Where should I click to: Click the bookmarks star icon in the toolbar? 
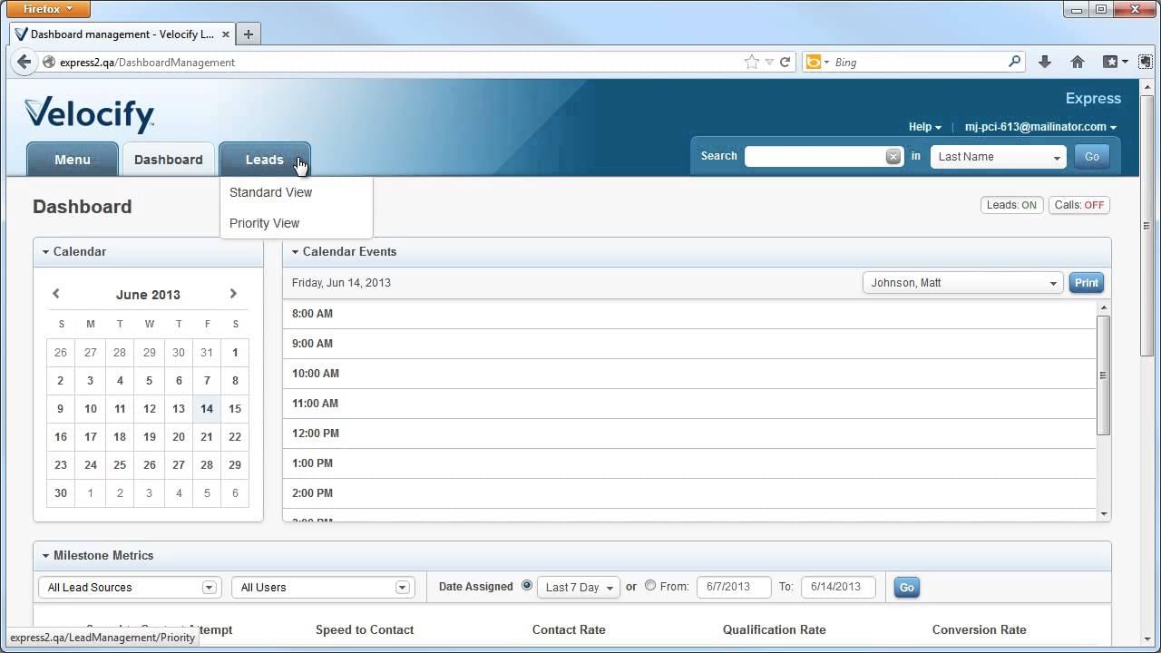pos(751,62)
